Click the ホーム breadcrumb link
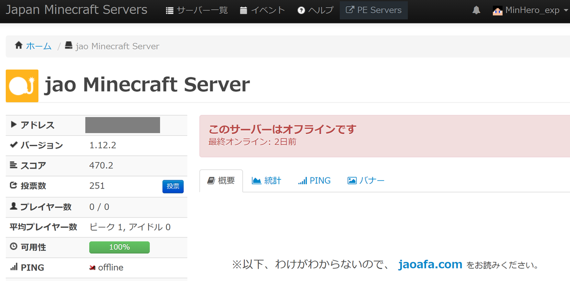The width and height of the screenshot is (570, 281). point(38,46)
